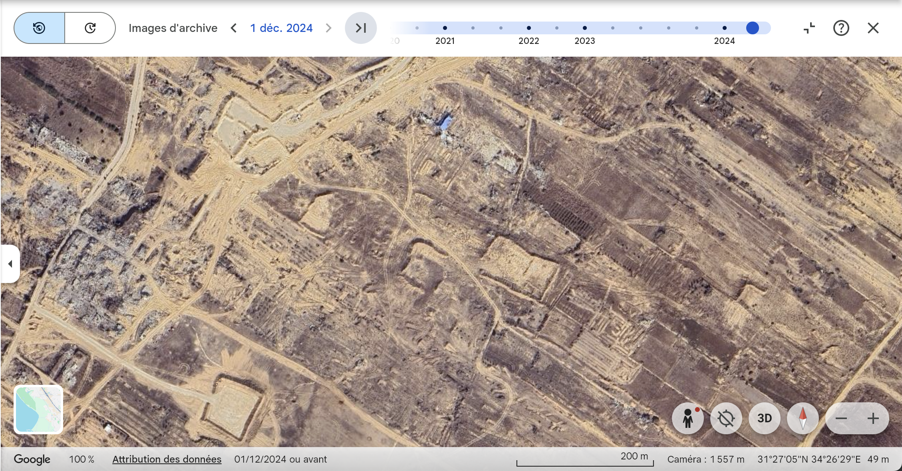The height and width of the screenshot is (471, 902).
Task: Expand the left side panel arrow
Action: [x=10, y=264]
